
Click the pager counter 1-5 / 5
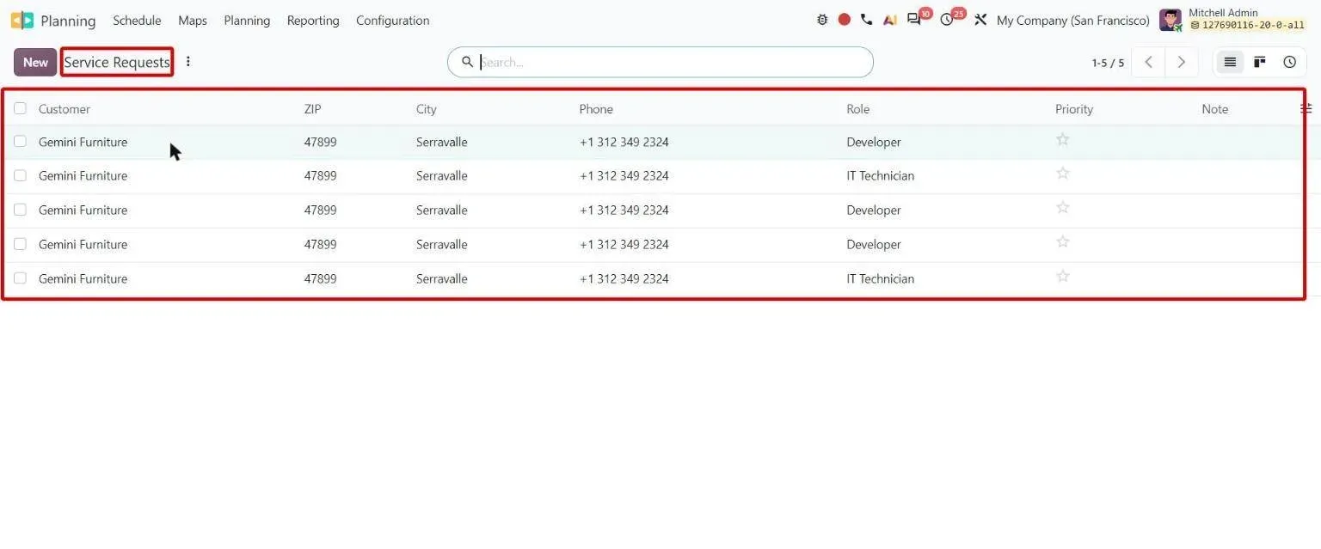[x=1108, y=63]
